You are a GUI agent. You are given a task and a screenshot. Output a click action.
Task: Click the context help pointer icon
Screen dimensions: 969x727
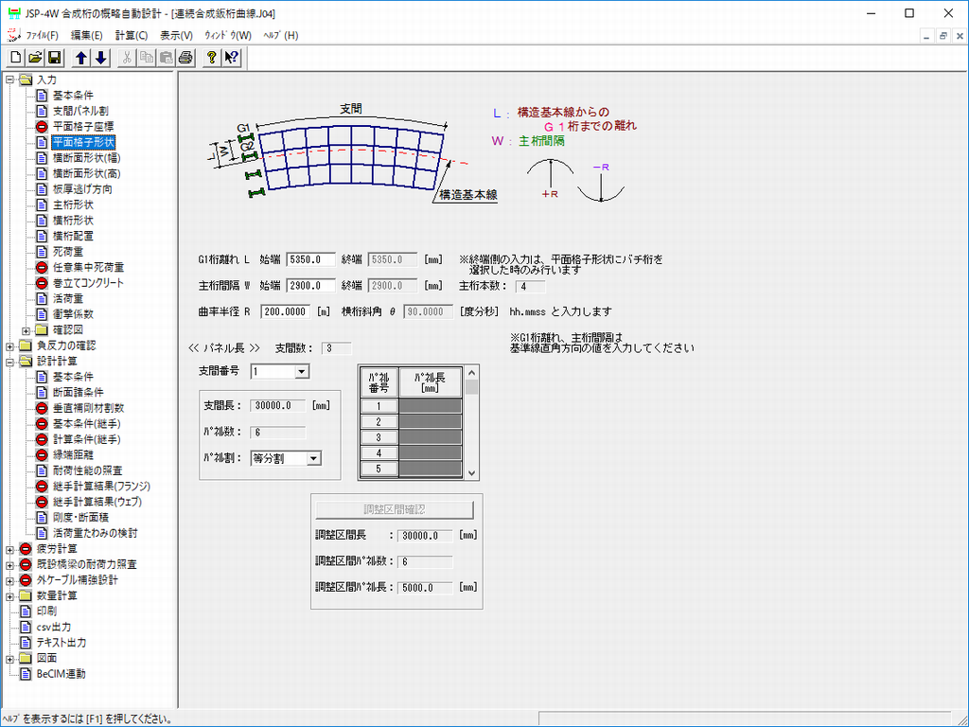(x=232, y=58)
